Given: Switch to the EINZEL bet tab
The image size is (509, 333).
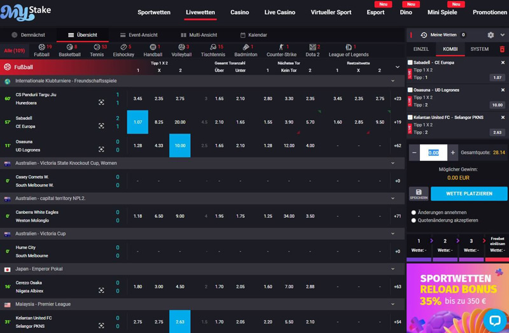Looking at the screenshot, I should pyautogui.click(x=421, y=49).
